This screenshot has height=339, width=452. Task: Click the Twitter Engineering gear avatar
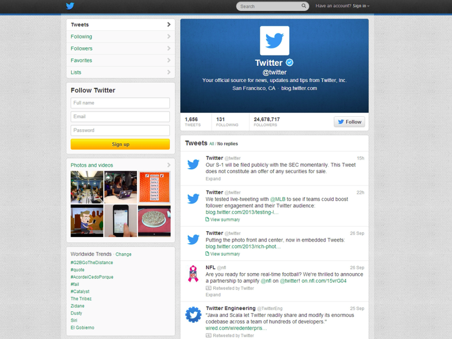(x=193, y=314)
